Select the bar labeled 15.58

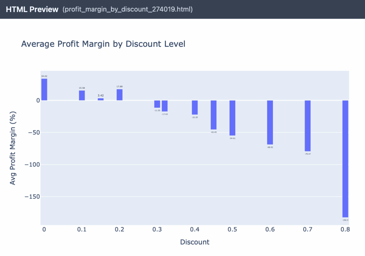(x=82, y=96)
